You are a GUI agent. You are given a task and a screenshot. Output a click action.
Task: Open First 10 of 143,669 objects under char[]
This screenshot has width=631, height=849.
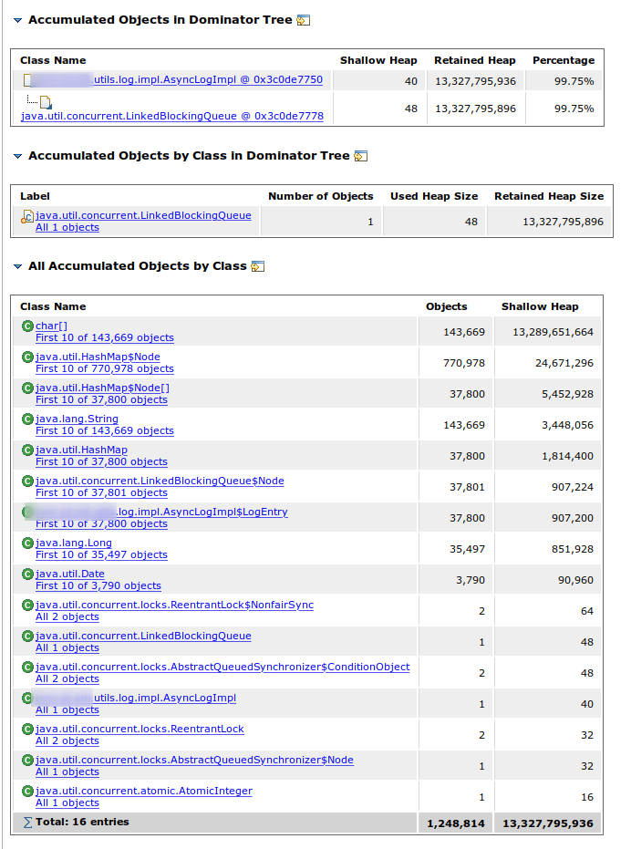(105, 337)
